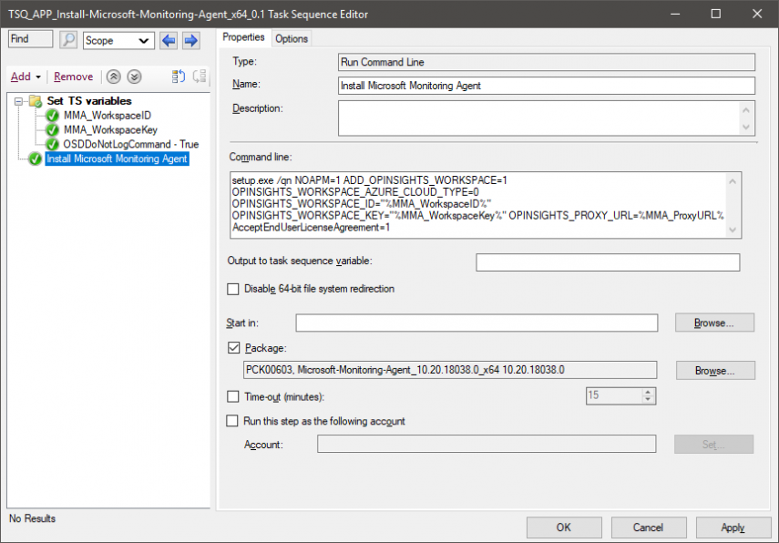The image size is (779, 543).
Task: Click the magnifier search icon
Action: click(x=68, y=40)
